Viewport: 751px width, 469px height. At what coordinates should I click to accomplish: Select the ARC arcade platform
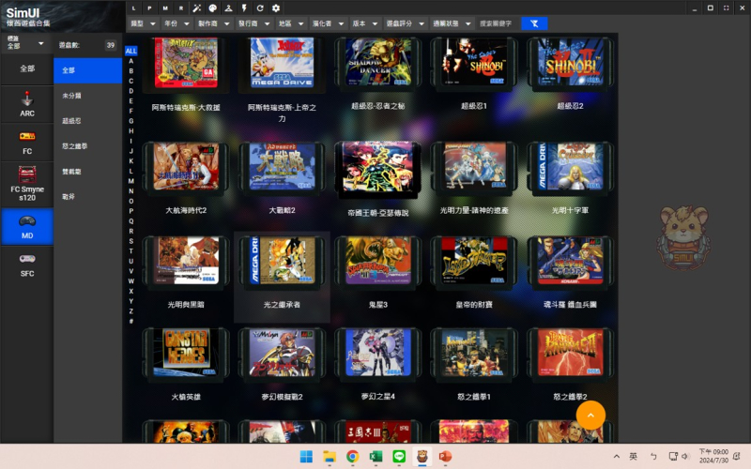(x=27, y=104)
